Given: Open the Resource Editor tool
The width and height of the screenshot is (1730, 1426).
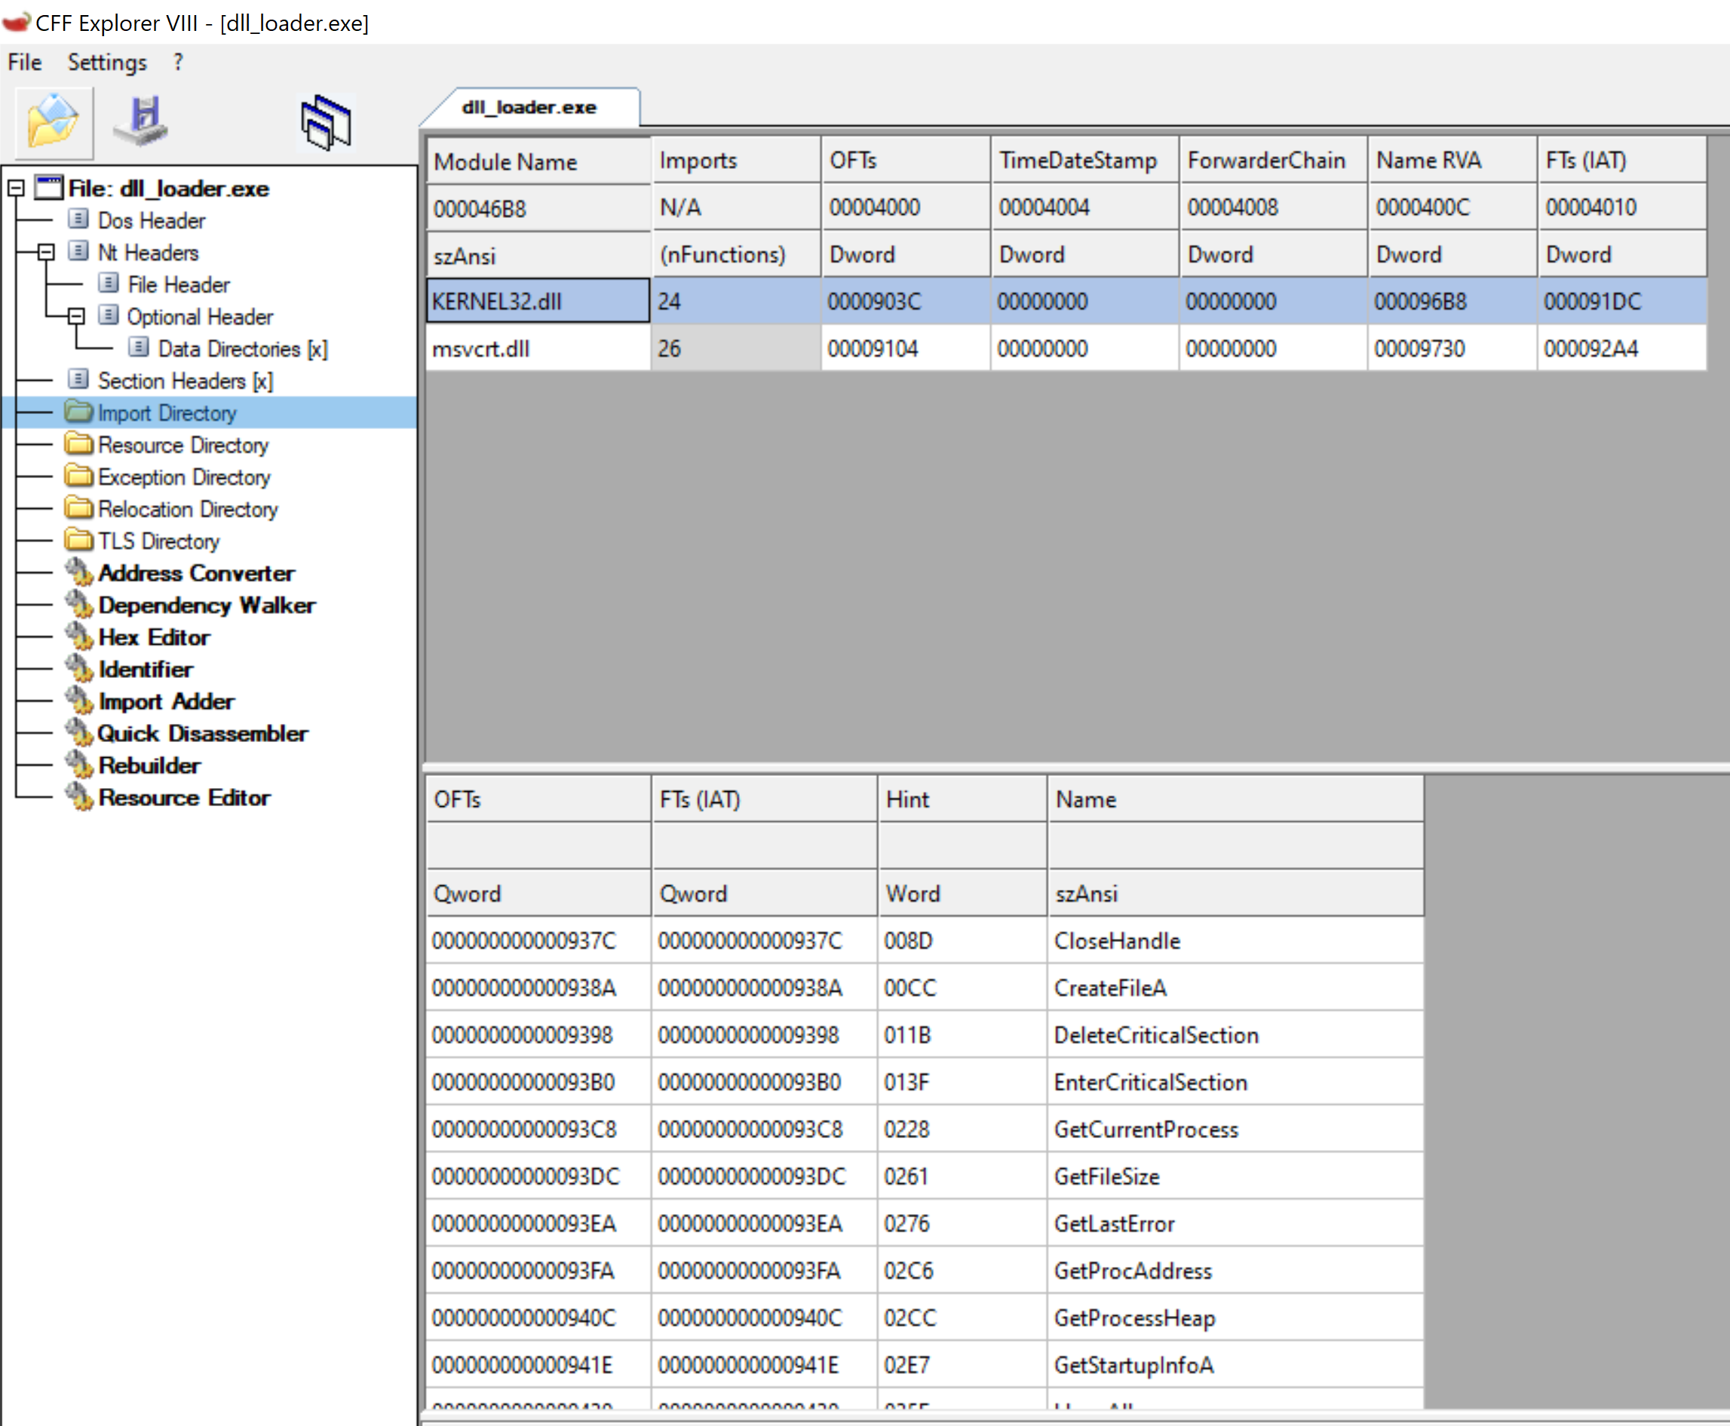Looking at the screenshot, I should click(x=184, y=798).
